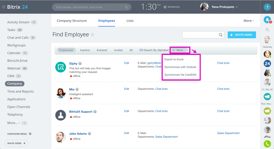Screen dimensions: 274x149
Task: Expand the More dropdown in top tabs
Action: 249,21
